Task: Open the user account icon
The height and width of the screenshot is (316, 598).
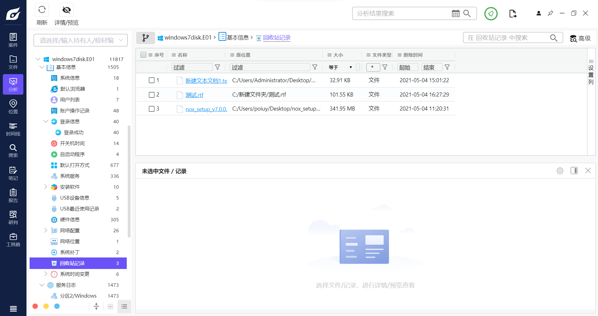Action: pyautogui.click(x=539, y=13)
